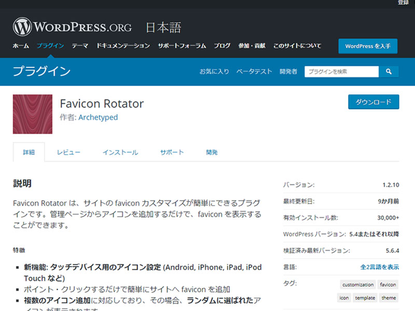Switch to the インストール tab
415x311 pixels.
point(120,152)
